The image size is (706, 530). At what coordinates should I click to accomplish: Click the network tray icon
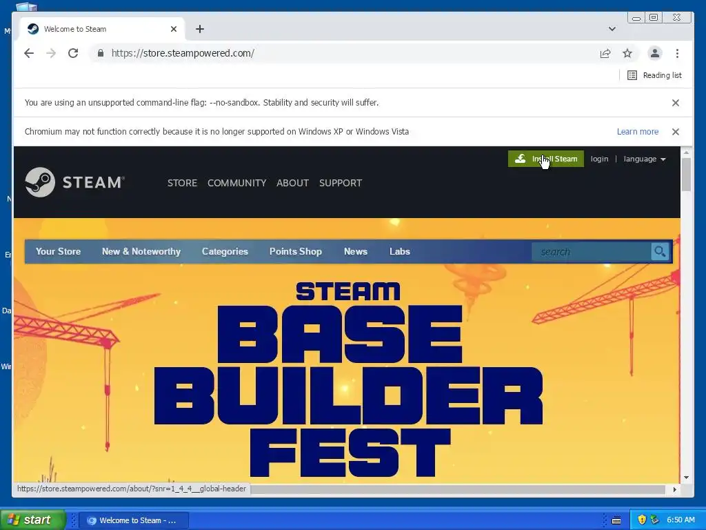point(655,520)
